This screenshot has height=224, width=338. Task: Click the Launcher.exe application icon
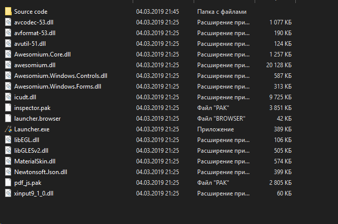(x=8, y=129)
